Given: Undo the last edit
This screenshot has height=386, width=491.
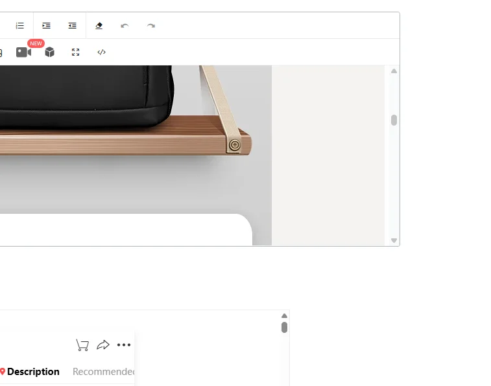Looking at the screenshot, I should (125, 26).
